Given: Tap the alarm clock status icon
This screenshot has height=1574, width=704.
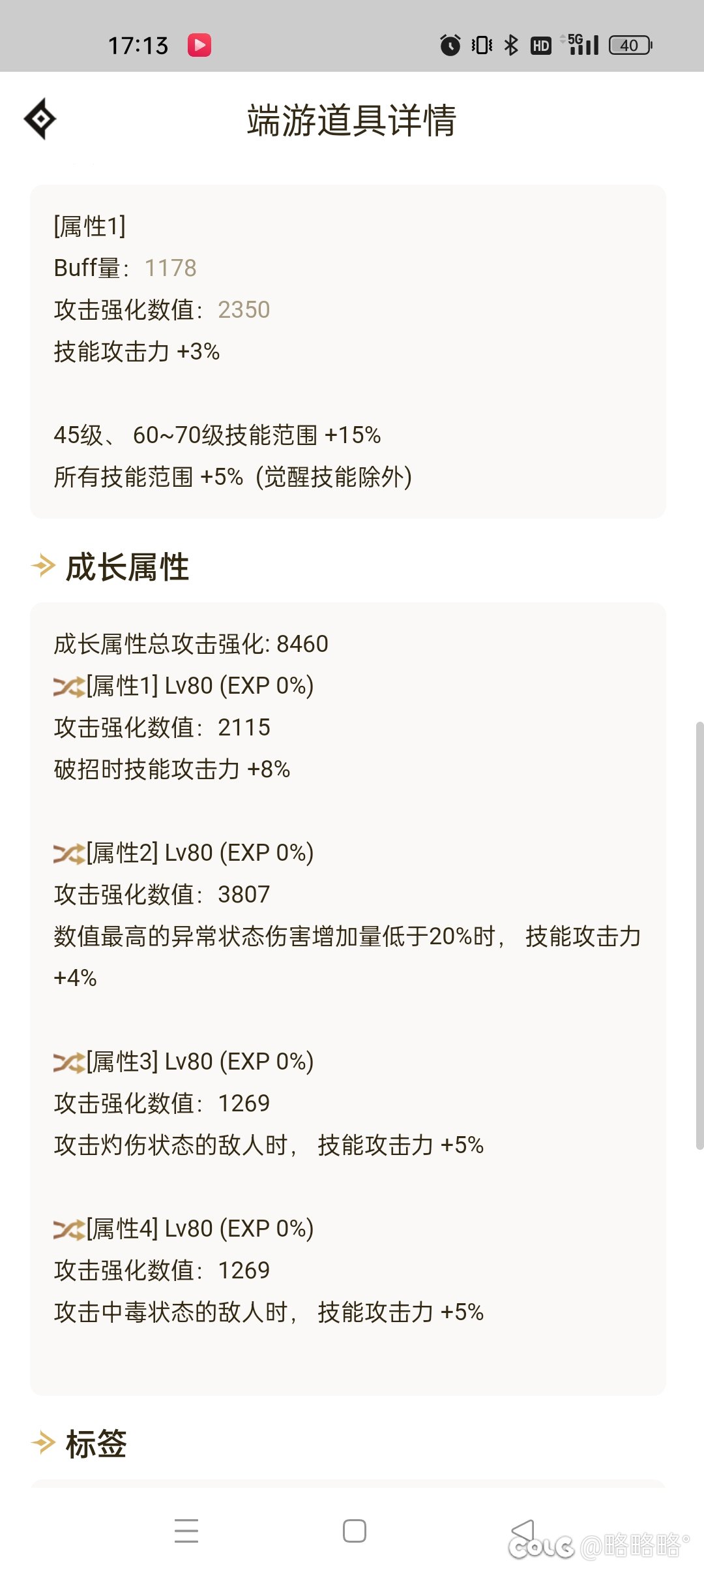Looking at the screenshot, I should click(451, 45).
